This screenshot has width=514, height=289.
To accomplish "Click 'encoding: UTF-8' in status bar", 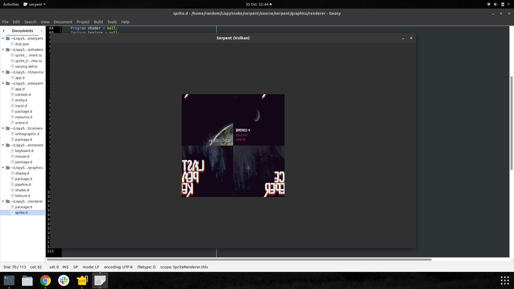I will click(x=118, y=267).
